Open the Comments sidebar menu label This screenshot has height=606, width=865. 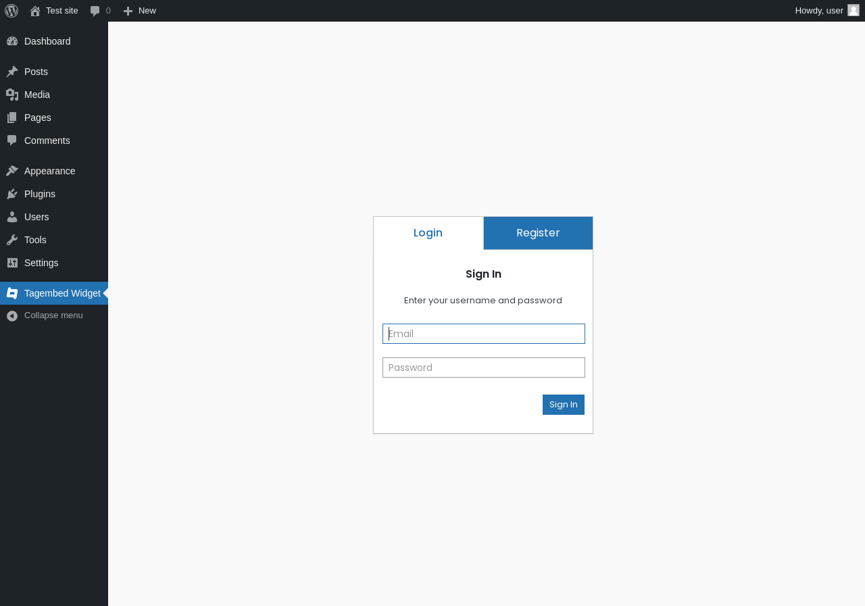coord(47,141)
